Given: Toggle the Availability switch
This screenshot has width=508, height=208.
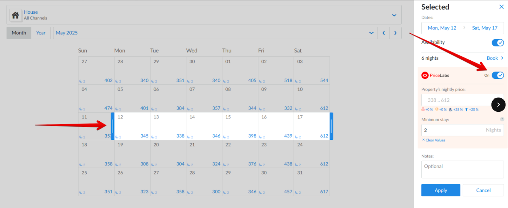Looking at the screenshot, I should (498, 43).
